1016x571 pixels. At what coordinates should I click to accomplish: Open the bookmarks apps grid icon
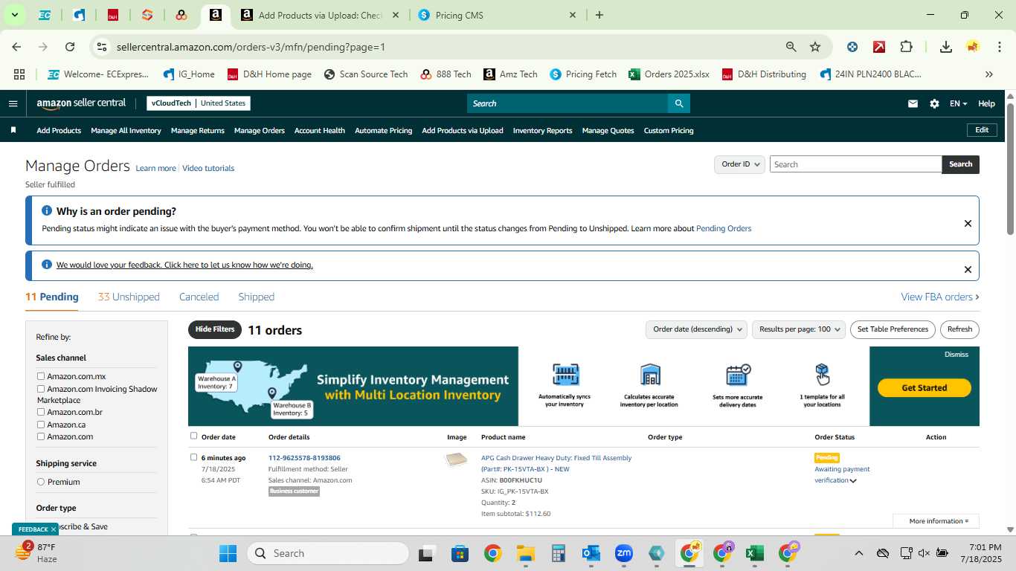[x=19, y=74]
